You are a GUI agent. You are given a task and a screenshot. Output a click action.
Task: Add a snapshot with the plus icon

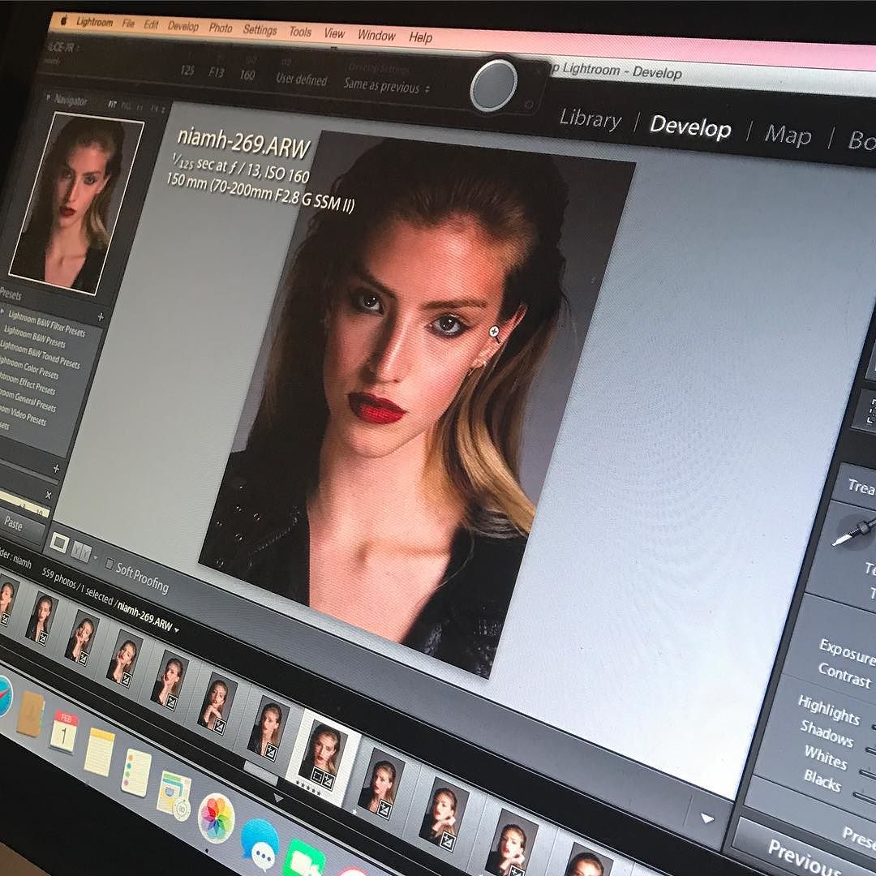(56, 469)
